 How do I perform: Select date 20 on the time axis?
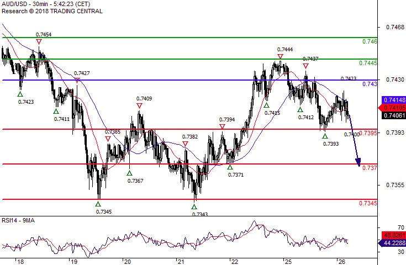coord(128,262)
